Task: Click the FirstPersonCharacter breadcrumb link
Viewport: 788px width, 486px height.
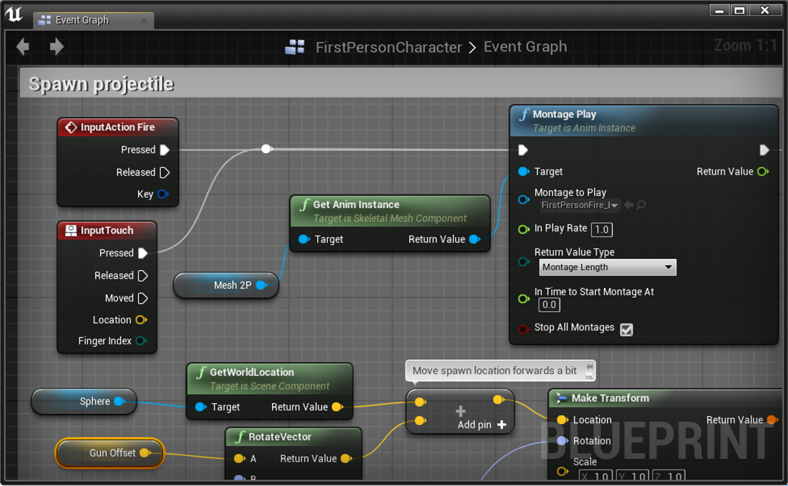Action: 388,47
